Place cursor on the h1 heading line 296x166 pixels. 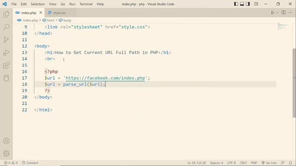108,53
